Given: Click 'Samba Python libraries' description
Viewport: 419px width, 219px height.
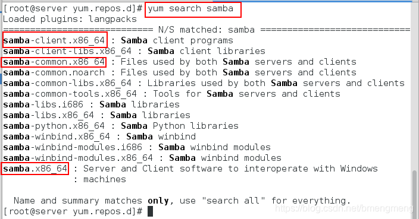Looking at the screenshot, I should 180,126.
